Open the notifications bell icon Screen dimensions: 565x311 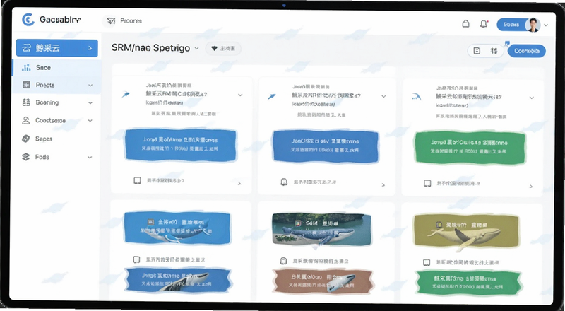(484, 24)
